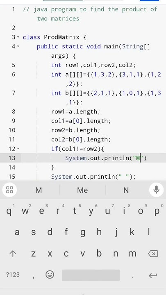Tap the comma key
166x295 pixels.
34,276
